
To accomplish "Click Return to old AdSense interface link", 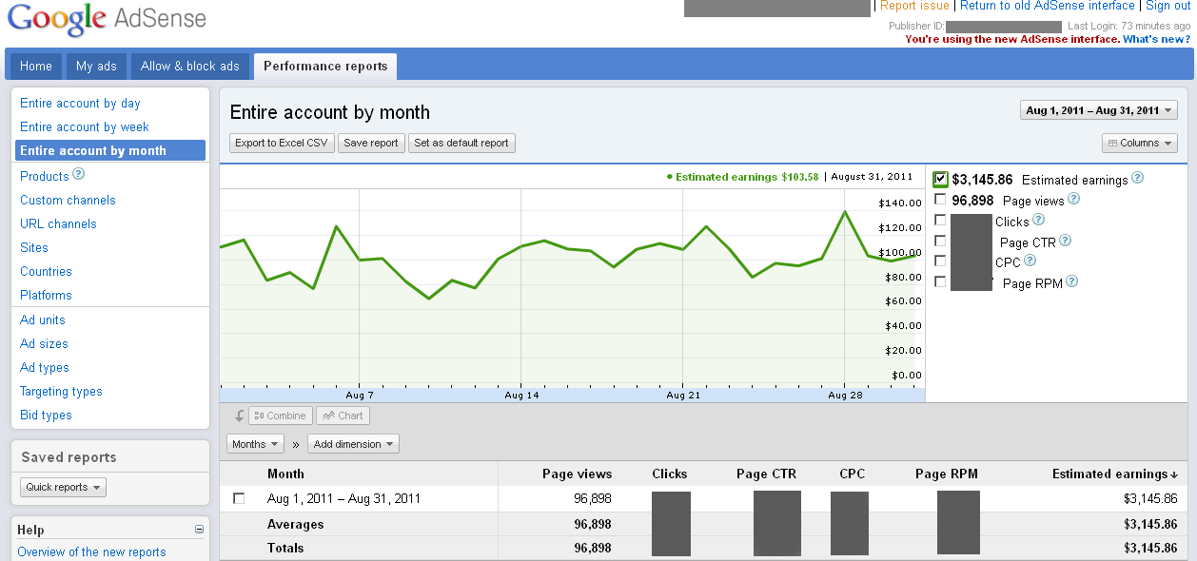I will [x=1048, y=6].
